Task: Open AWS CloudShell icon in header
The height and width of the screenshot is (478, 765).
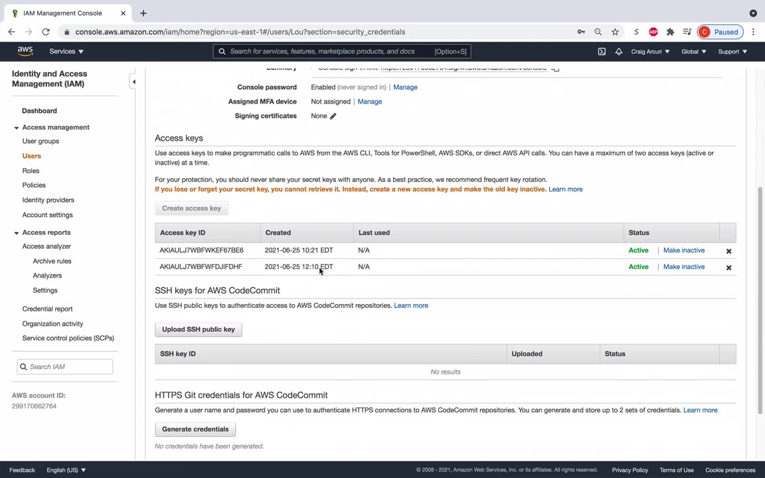Action: (x=602, y=52)
